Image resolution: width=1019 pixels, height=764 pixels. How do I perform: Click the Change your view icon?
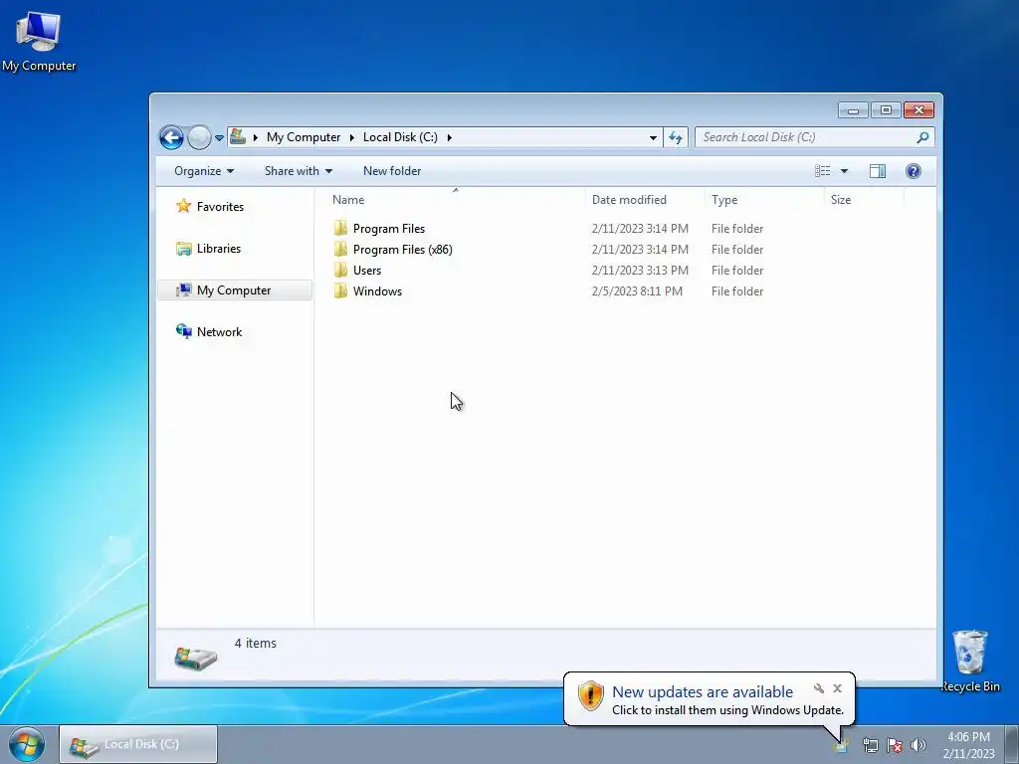(823, 171)
